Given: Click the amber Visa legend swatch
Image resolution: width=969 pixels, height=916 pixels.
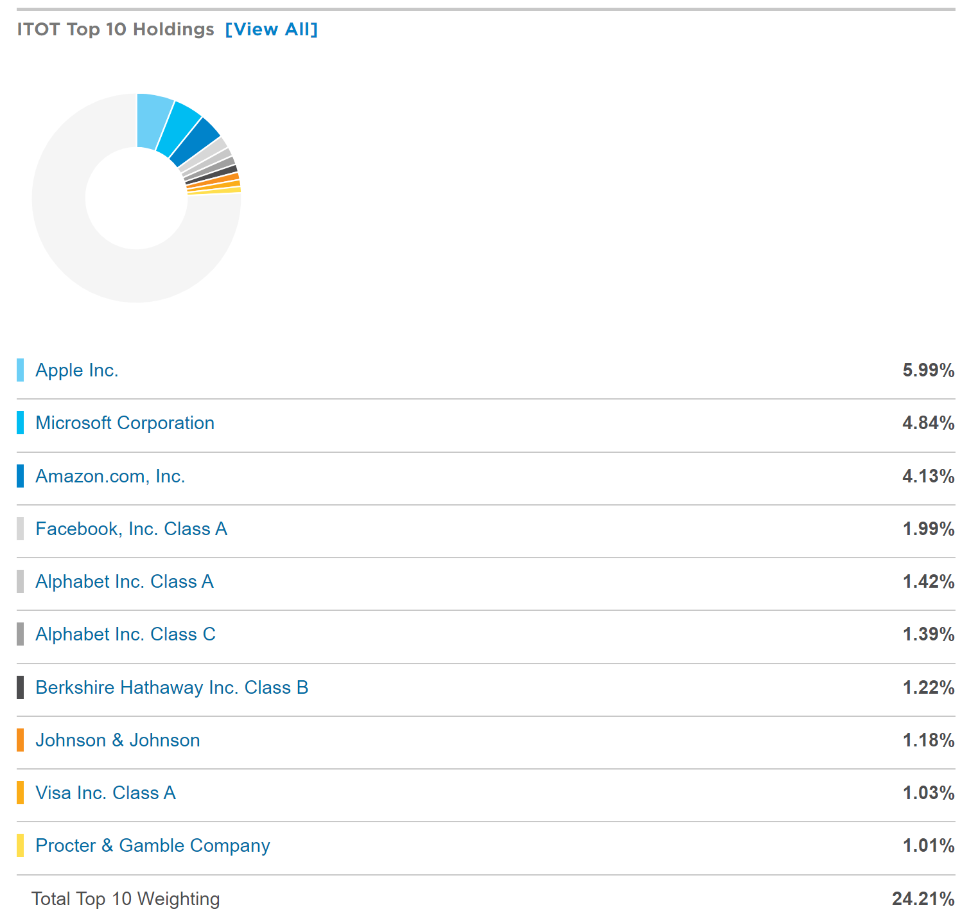Looking at the screenshot, I should pos(21,793).
